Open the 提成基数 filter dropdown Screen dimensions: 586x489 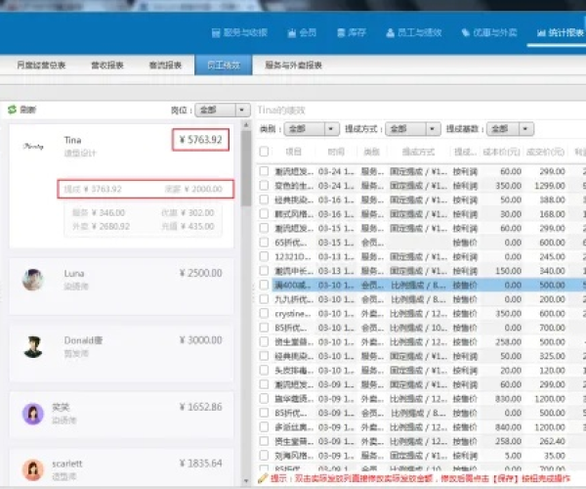coord(510,129)
